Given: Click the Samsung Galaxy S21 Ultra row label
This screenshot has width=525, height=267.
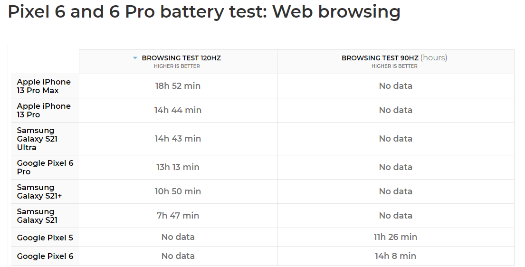Looking at the screenshot, I should point(38,139).
